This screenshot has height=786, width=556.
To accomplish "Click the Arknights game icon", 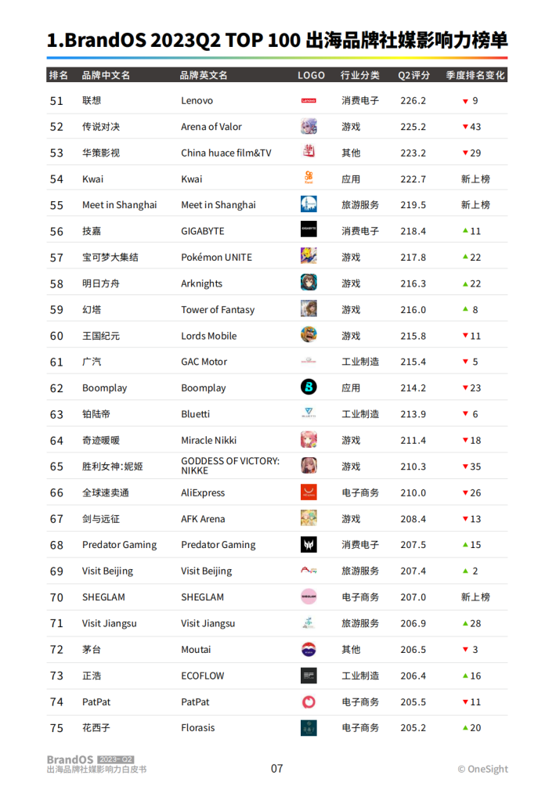I will pos(309,282).
